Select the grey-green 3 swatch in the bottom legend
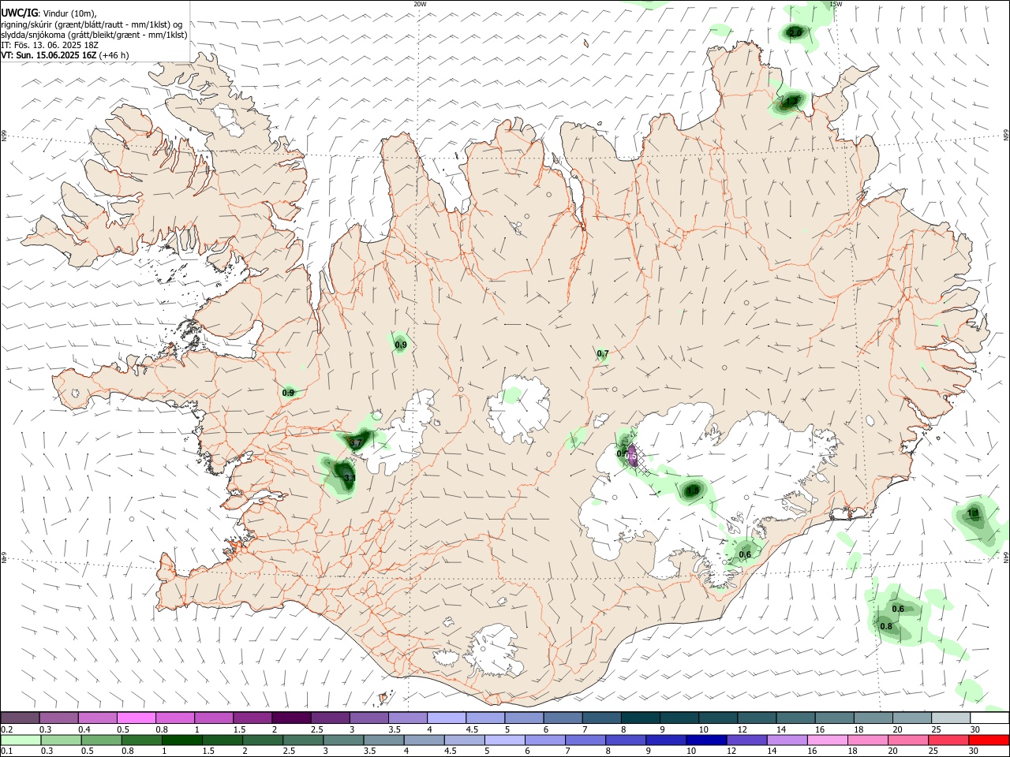This screenshot has width=1010, height=757. [343, 740]
